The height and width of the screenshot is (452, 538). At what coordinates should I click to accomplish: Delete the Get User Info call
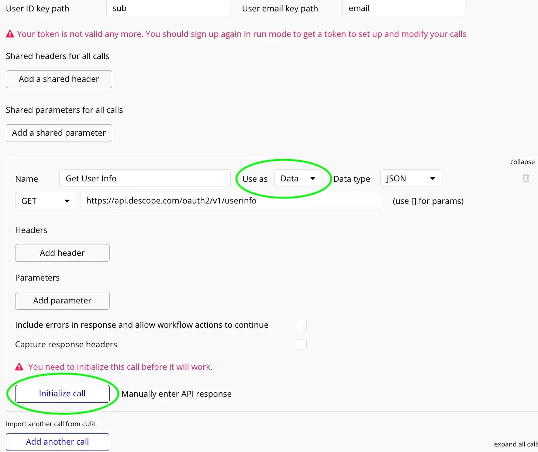point(526,178)
